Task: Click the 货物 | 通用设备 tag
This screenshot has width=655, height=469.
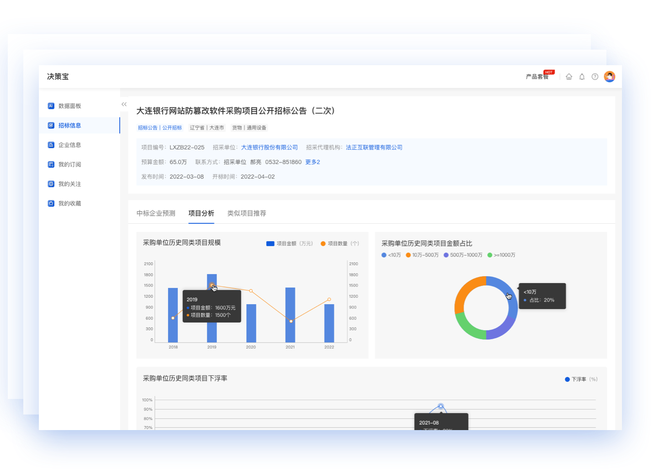Action: 249,127
